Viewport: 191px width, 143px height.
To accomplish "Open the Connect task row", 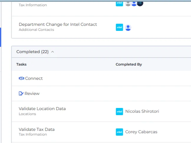I will point(101,78).
